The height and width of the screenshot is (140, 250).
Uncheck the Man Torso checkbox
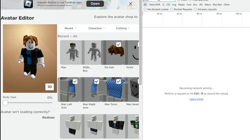point(118,81)
